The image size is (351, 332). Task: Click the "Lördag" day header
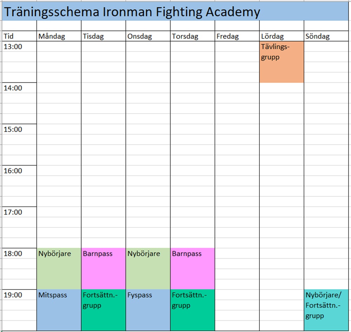point(282,36)
